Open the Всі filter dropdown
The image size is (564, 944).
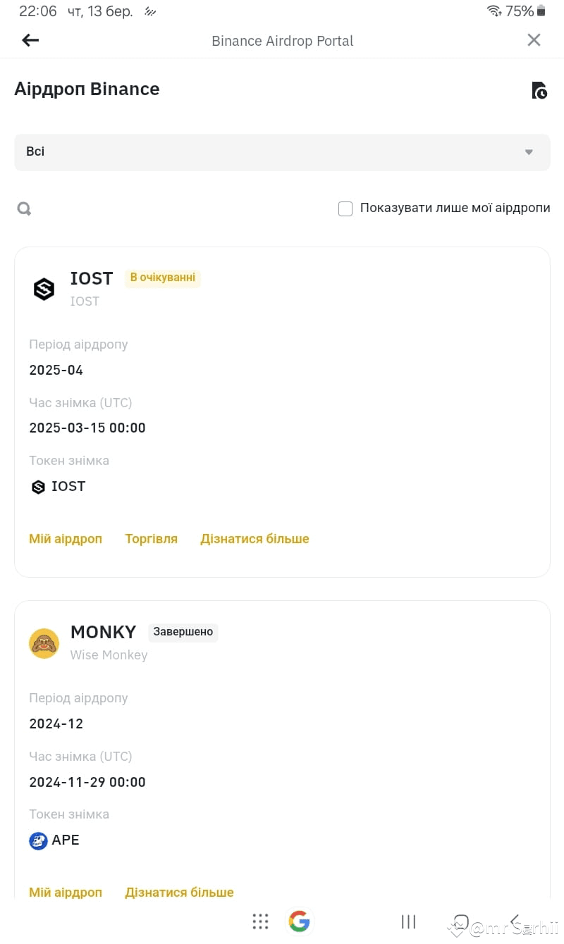tap(282, 151)
